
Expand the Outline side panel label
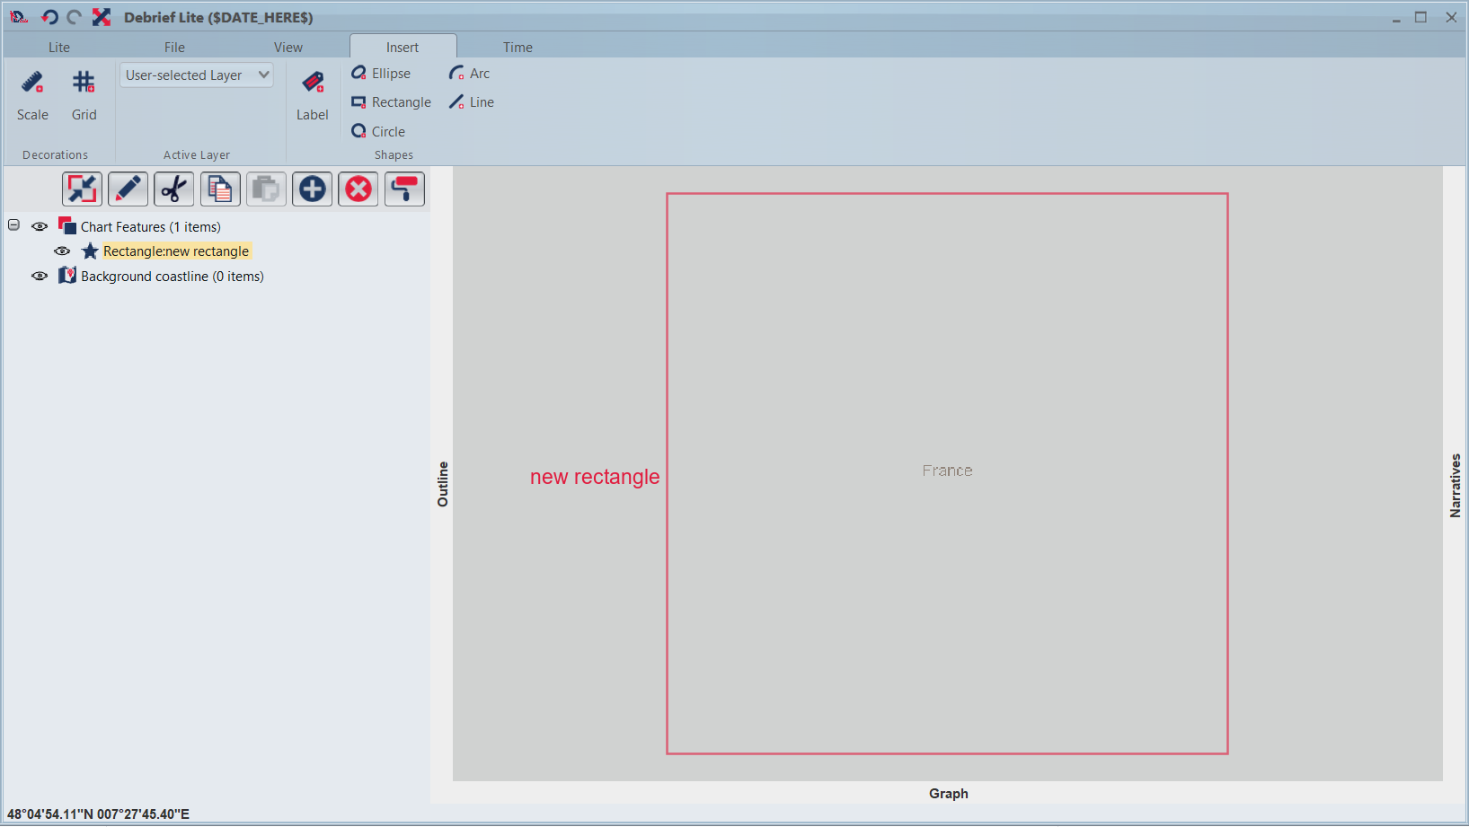click(x=442, y=484)
